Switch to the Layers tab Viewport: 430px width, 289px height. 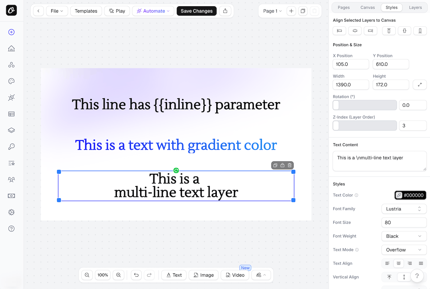click(x=415, y=7)
